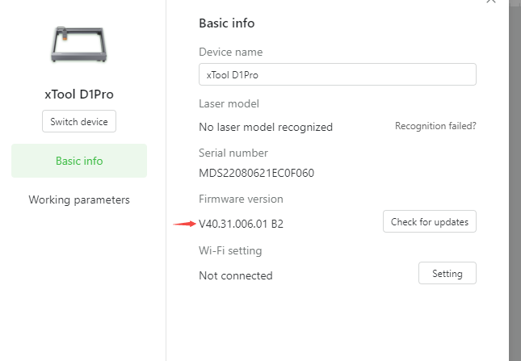Click the xTool D1Pro laser engraver image
This screenshot has width=521, height=361.
click(x=79, y=44)
